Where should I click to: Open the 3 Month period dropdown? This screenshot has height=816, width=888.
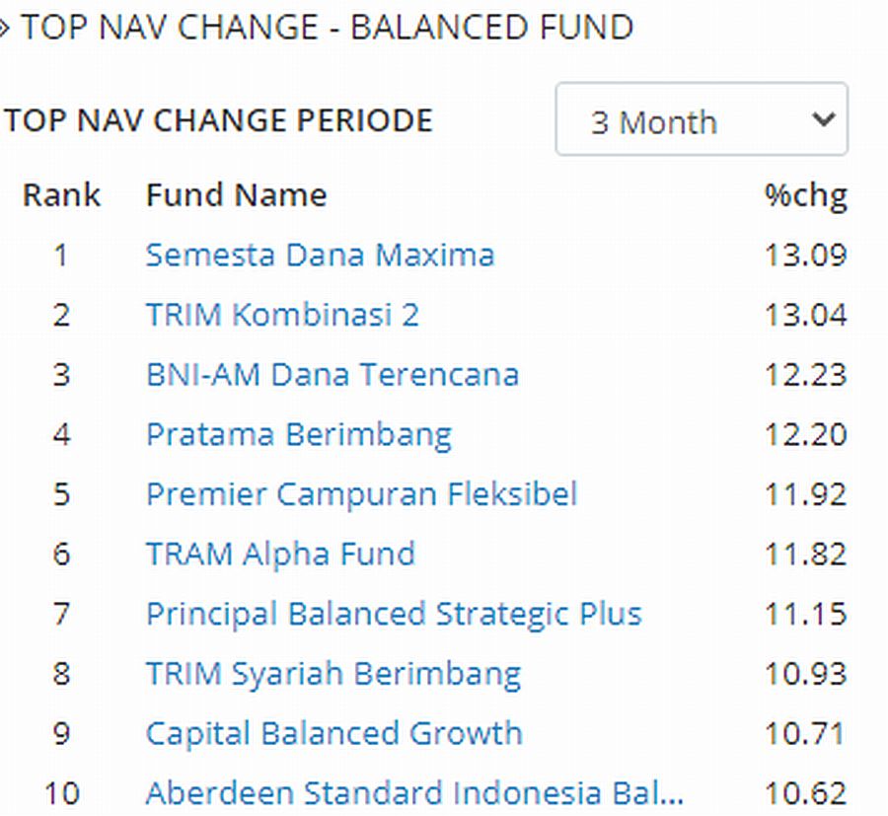tap(701, 120)
